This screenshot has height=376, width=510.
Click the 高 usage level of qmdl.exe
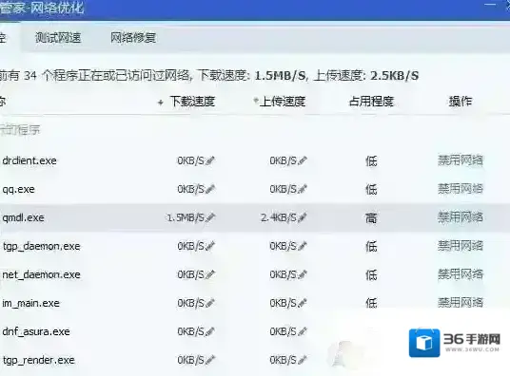(371, 217)
